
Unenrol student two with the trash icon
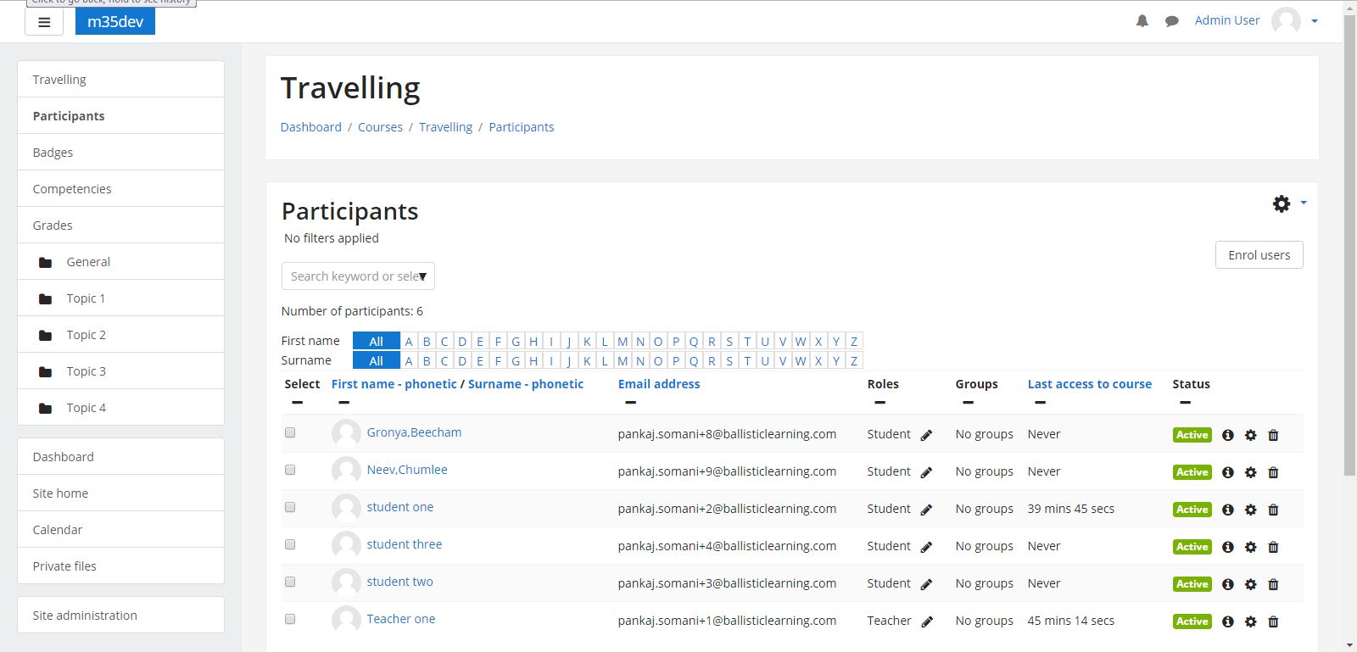[1273, 584]
